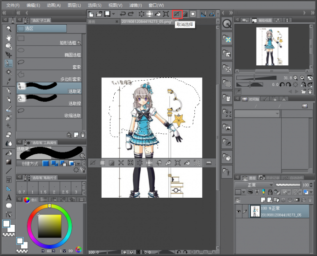Open the canvas tab list dropdown arrow
317x256 pixels.
click(x=218, y=21)
